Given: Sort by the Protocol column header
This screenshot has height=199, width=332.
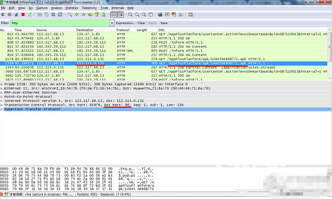Looking at the screenshot, I should (123, 30).
